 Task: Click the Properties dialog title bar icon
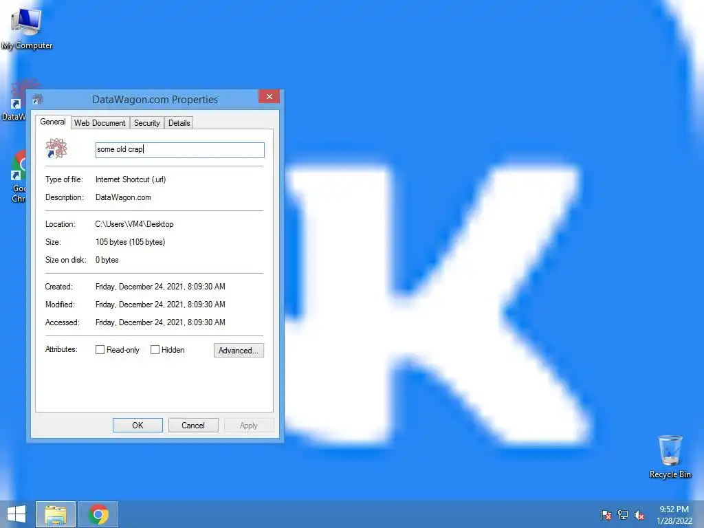pyautogui.click(x=38, y=99)
